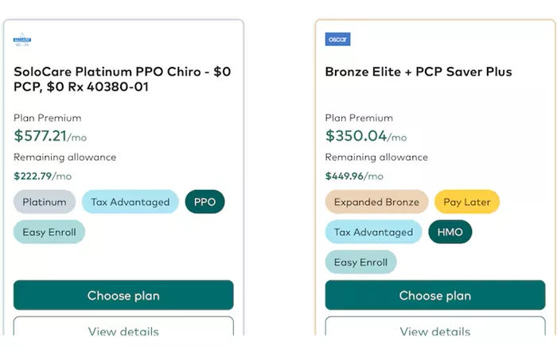557x348 pixels.
Task: Click Easy Enroll tag on SoloCare card
Action: pos(49,232)
